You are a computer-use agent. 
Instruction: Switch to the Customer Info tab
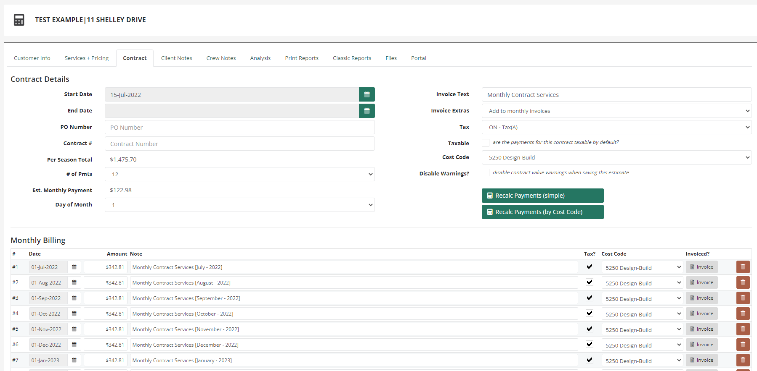point(32,58)
